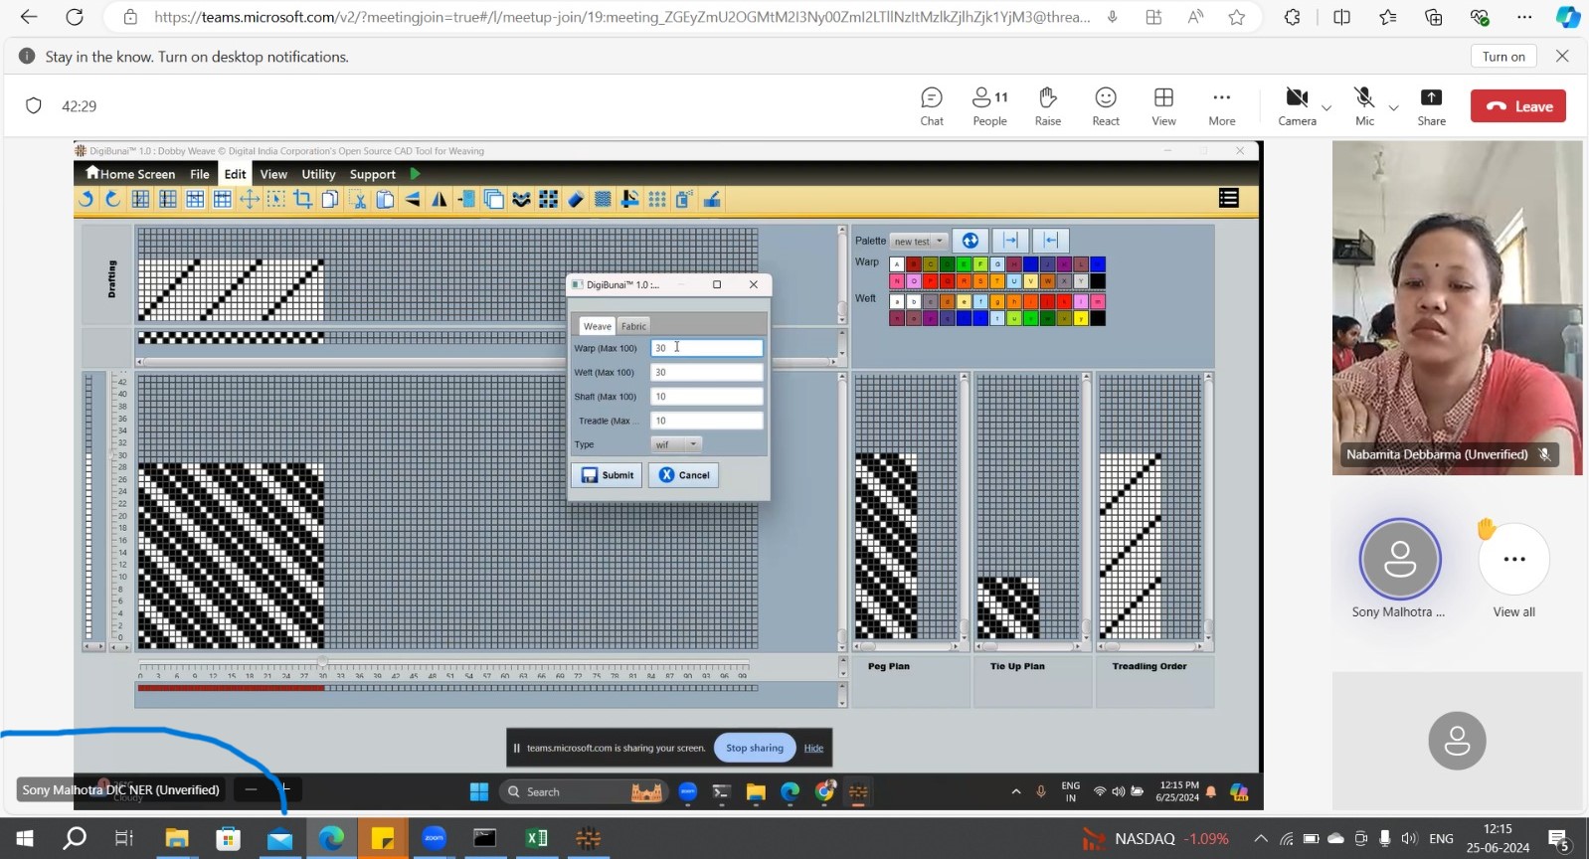Screen dimensions: 1589x859
Task: Click the Submit button in dialog
Action: point(607,475)
